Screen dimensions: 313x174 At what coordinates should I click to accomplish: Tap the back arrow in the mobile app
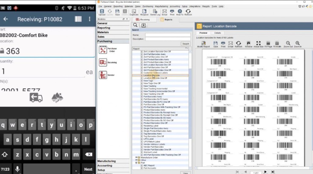coord(5,19)
